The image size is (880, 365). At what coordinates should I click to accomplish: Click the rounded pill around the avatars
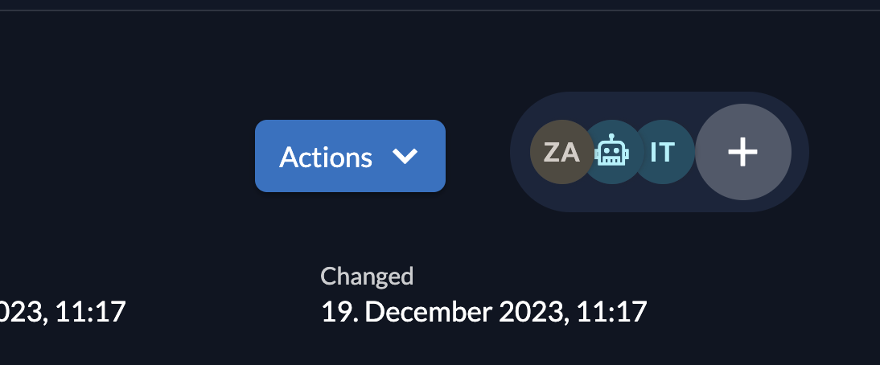click(x=660, y=152)
